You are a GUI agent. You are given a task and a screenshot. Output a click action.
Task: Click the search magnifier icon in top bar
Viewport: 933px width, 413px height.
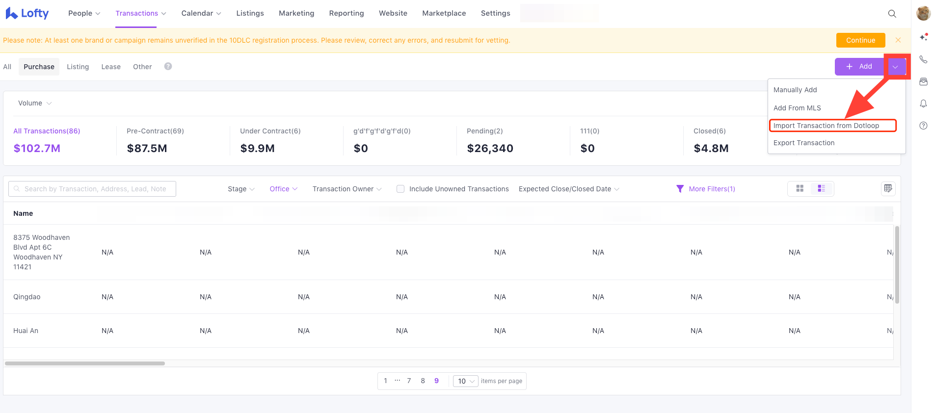point(892,14)
